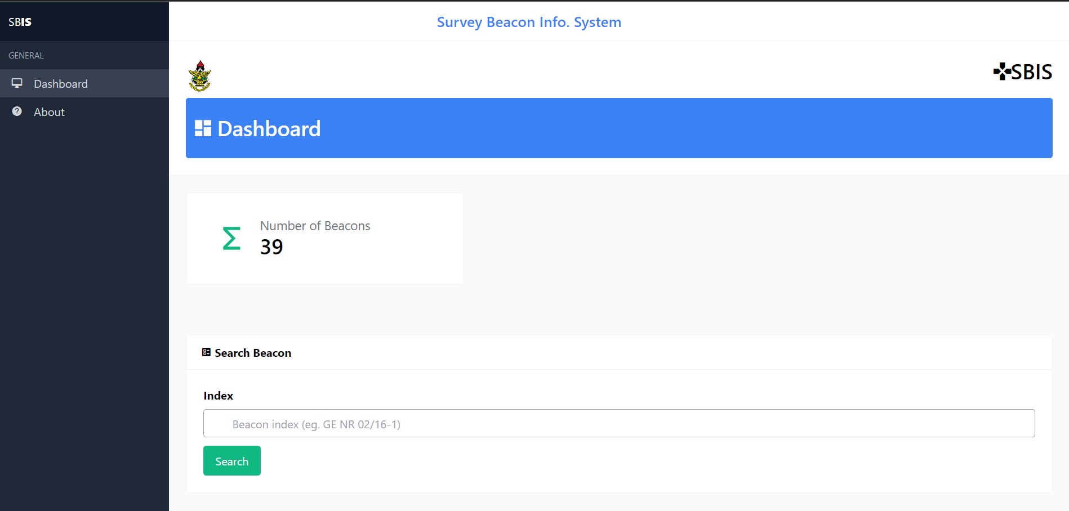Click the beacon count value 39
Screen dimensions: 1069x511
click(x=271, y=247)
